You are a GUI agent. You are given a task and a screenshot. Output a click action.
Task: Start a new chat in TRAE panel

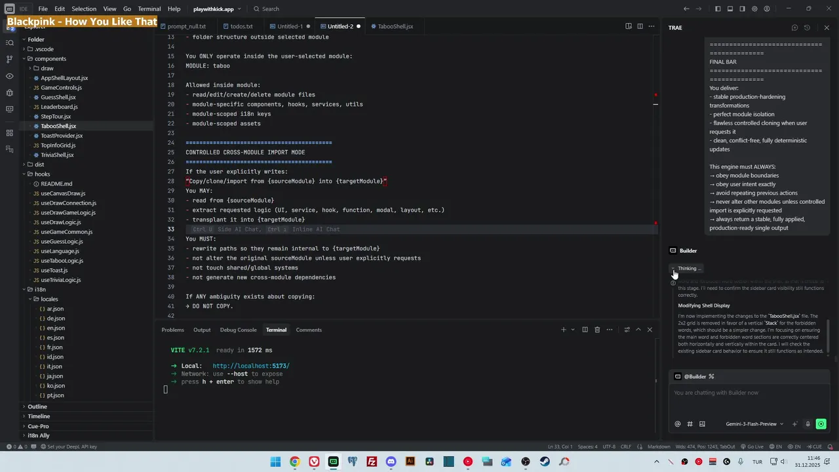point(794,28)
